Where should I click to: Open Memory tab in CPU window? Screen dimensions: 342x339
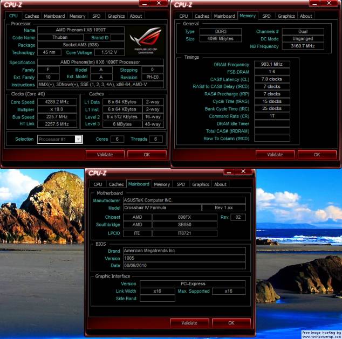click(x=78, y=16)
